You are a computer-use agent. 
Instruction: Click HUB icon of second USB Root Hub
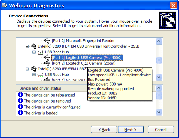(41, 75)
